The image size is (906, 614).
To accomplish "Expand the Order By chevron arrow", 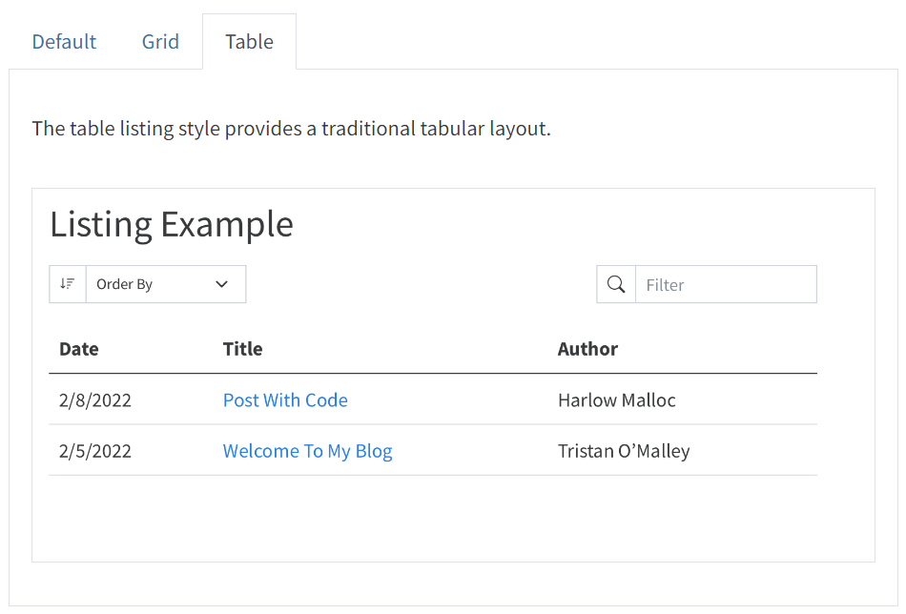I will pos(221,284).
